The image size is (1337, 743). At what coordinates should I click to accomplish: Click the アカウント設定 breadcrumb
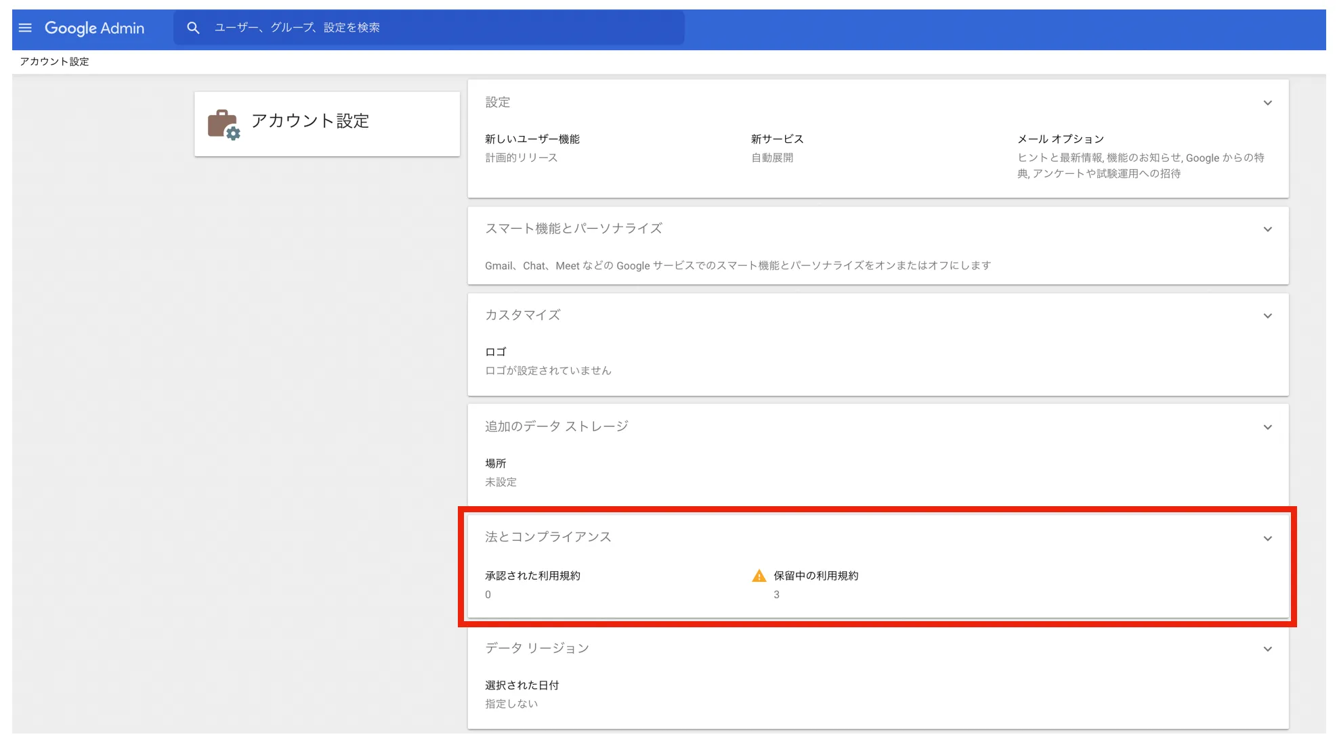(54, 62)
